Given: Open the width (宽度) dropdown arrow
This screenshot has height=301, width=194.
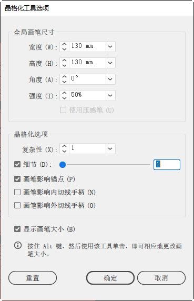Looking at the screenshot, I should (110, 46).
